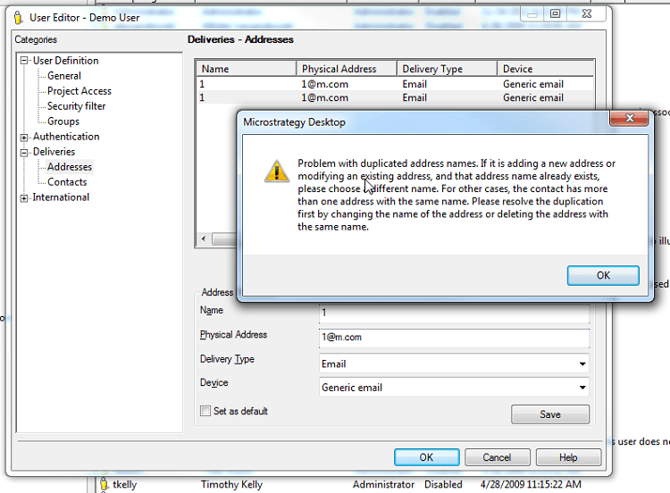Close the User Editor window

tap(587, 13)
